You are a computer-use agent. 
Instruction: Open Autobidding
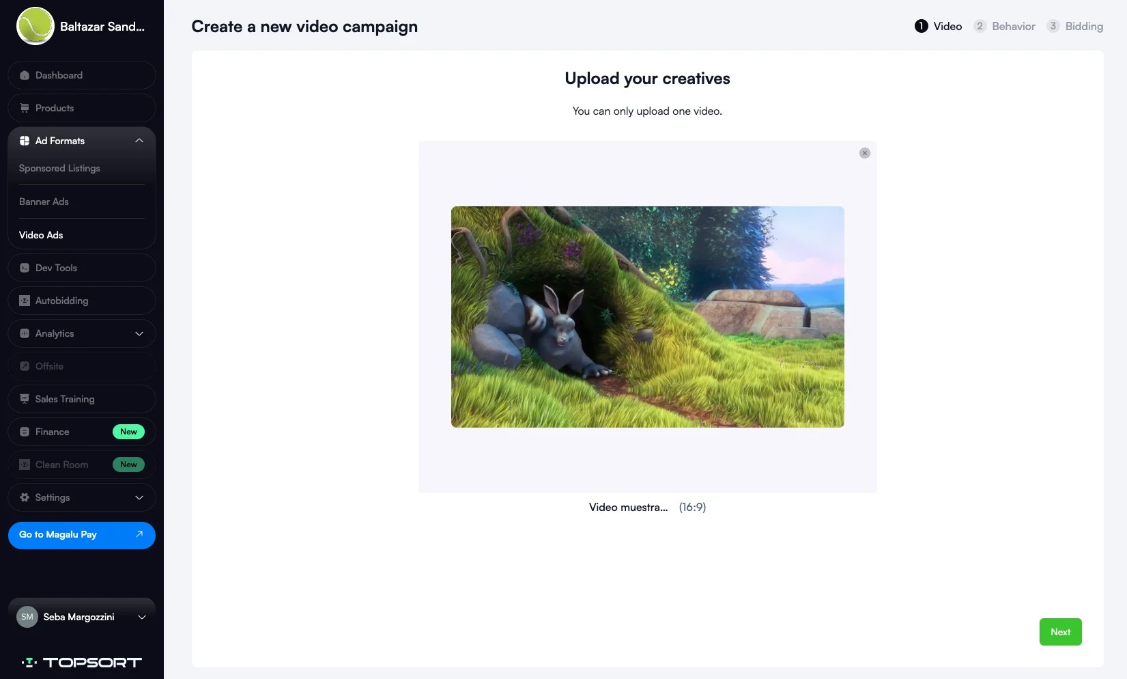(82, 301)
